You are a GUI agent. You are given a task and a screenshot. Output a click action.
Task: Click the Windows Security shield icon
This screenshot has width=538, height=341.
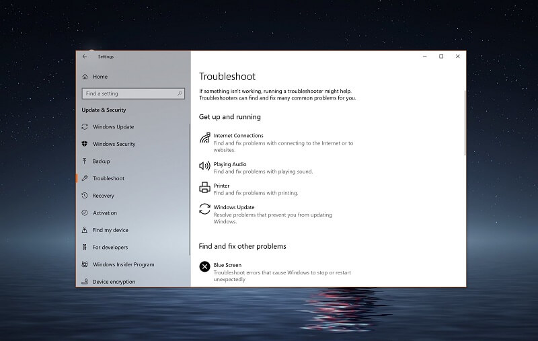tap(85, 144)
